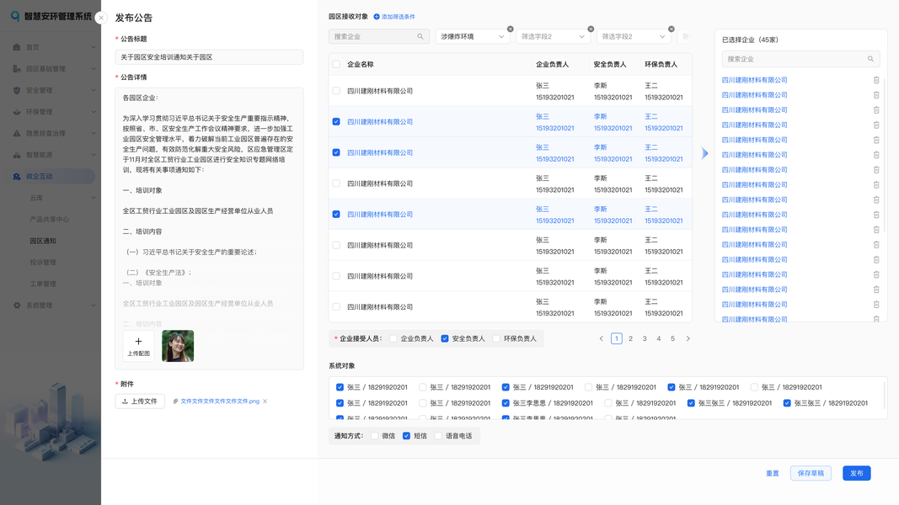The height and width of the screenshot is (505, 899).
Task: Go to previous page with the left arrow
Action: 602,339
